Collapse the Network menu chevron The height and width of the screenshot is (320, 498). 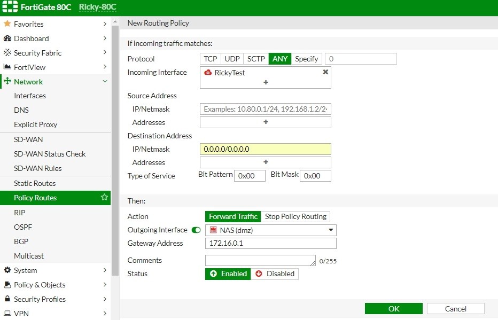point(105,81)
